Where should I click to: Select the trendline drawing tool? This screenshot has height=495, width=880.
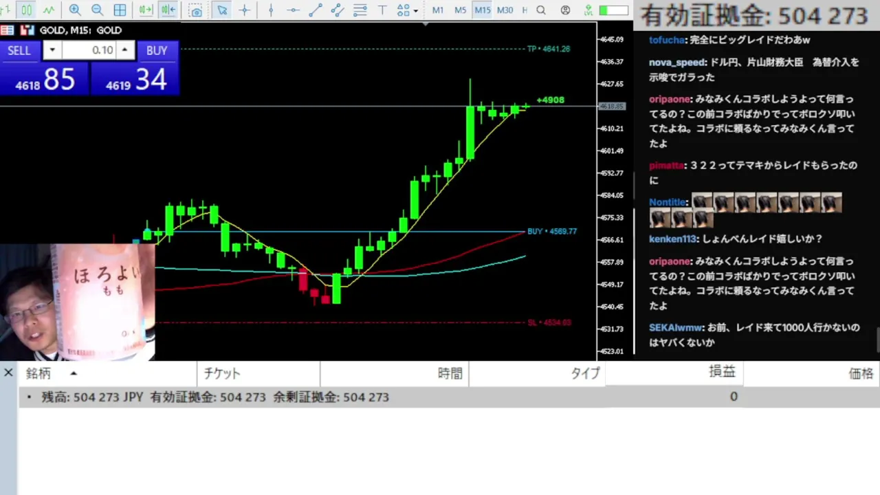316,10
